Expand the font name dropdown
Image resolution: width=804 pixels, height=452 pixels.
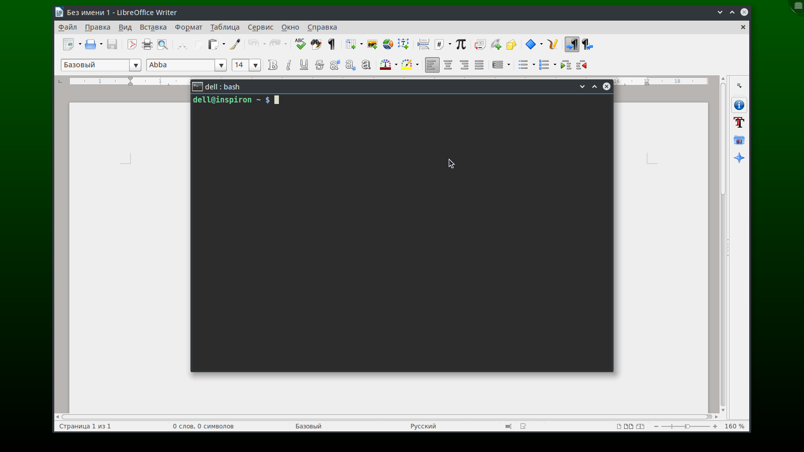(221, 65)
